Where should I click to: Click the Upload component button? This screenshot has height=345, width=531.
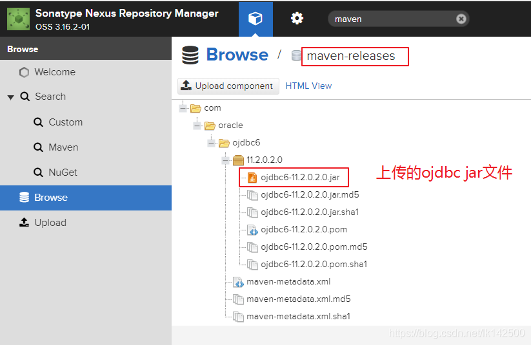[228, 86]
